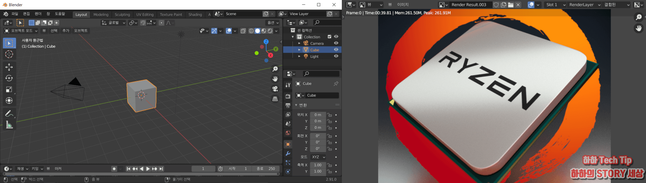
Task: Toggle viewport overlays button
Action: 229,31
